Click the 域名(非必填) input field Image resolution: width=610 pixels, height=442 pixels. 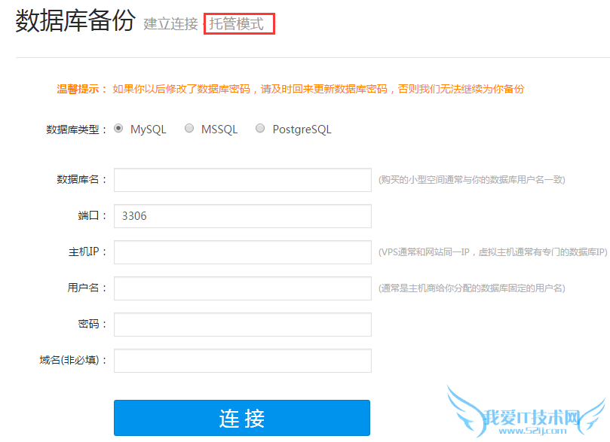click(x=242, y=361)
